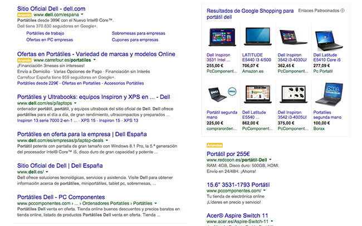This screenshot has height=226, width=362.
Task: View Dell Inspiron 3531 Intel laptop image
Action: point(222,37)
